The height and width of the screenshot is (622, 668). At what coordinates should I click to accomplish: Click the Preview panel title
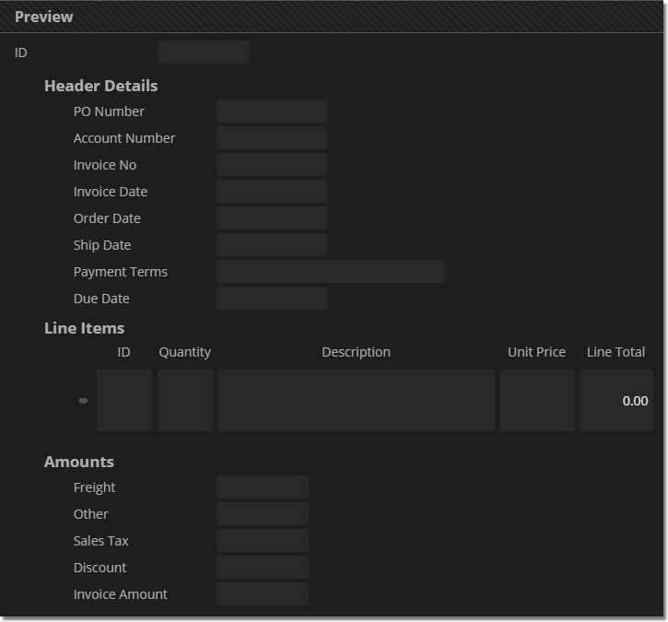coord(44,17)
